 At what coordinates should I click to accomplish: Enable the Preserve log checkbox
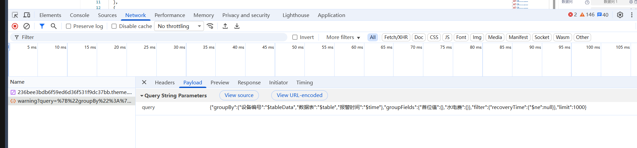69,26
